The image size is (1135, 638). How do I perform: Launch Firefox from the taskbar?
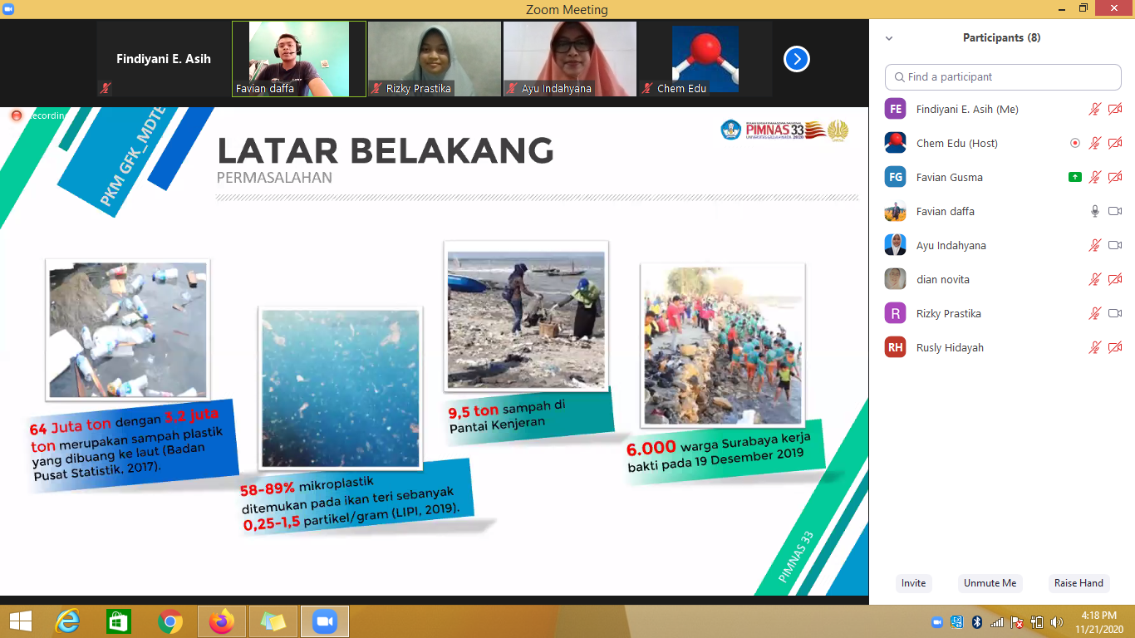(x=222, y=621)
